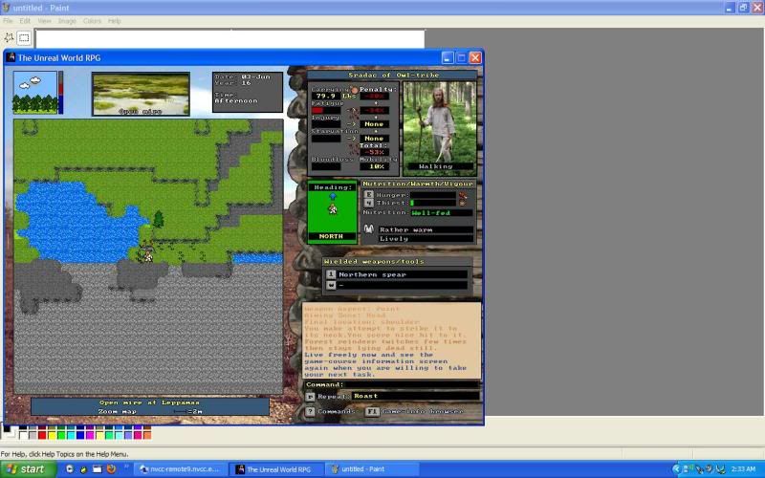This screenshot has width=765, height=478.
Task: Click the E key icon beside Hunger
Action: click(x=368, y=195)
